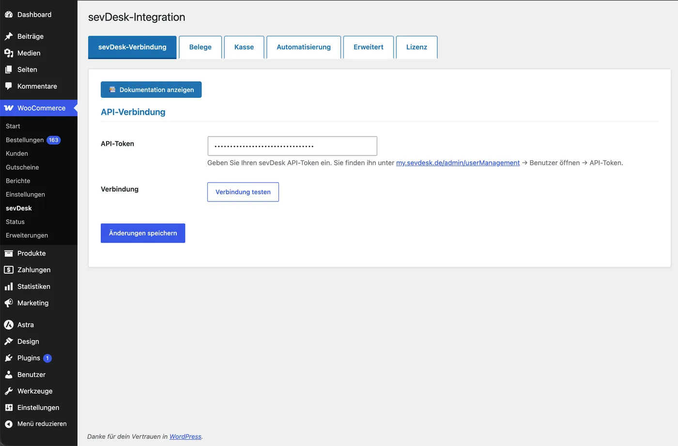678x446 pixels.
Task: Click the Beiträge pin icon
Action: pyautogui.click(x=9, y=36)
